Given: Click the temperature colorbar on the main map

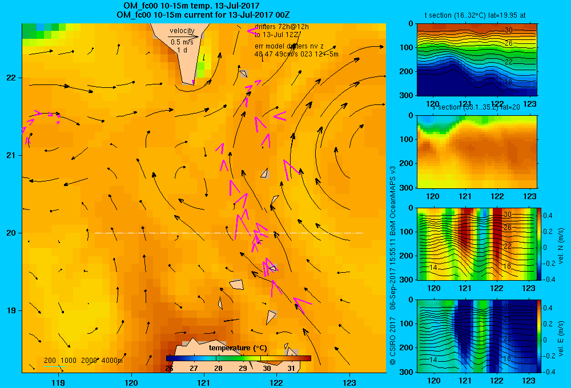Looking at the screenshot, I should [x=239, y=358].
